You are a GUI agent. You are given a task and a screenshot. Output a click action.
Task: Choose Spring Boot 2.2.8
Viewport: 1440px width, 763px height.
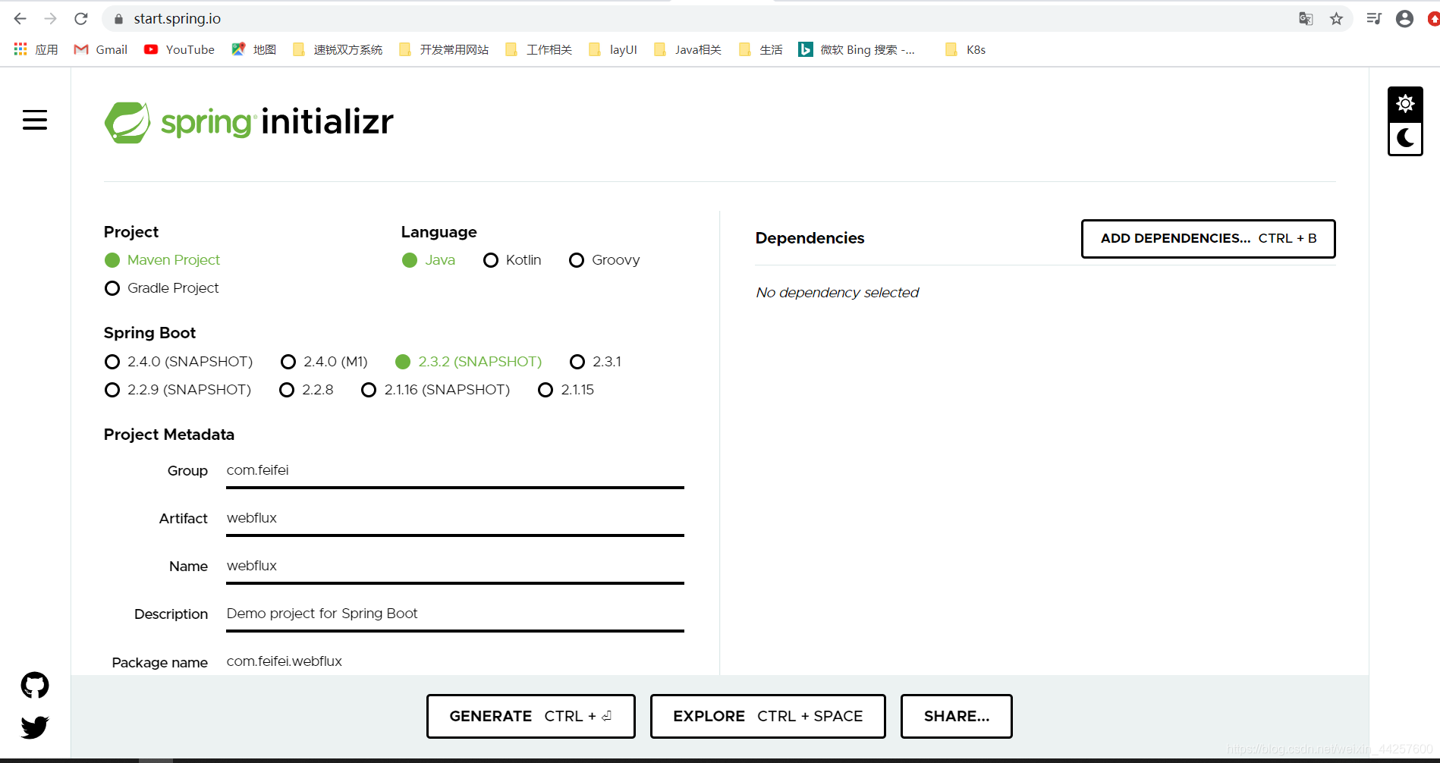click(x=307, y=390)
